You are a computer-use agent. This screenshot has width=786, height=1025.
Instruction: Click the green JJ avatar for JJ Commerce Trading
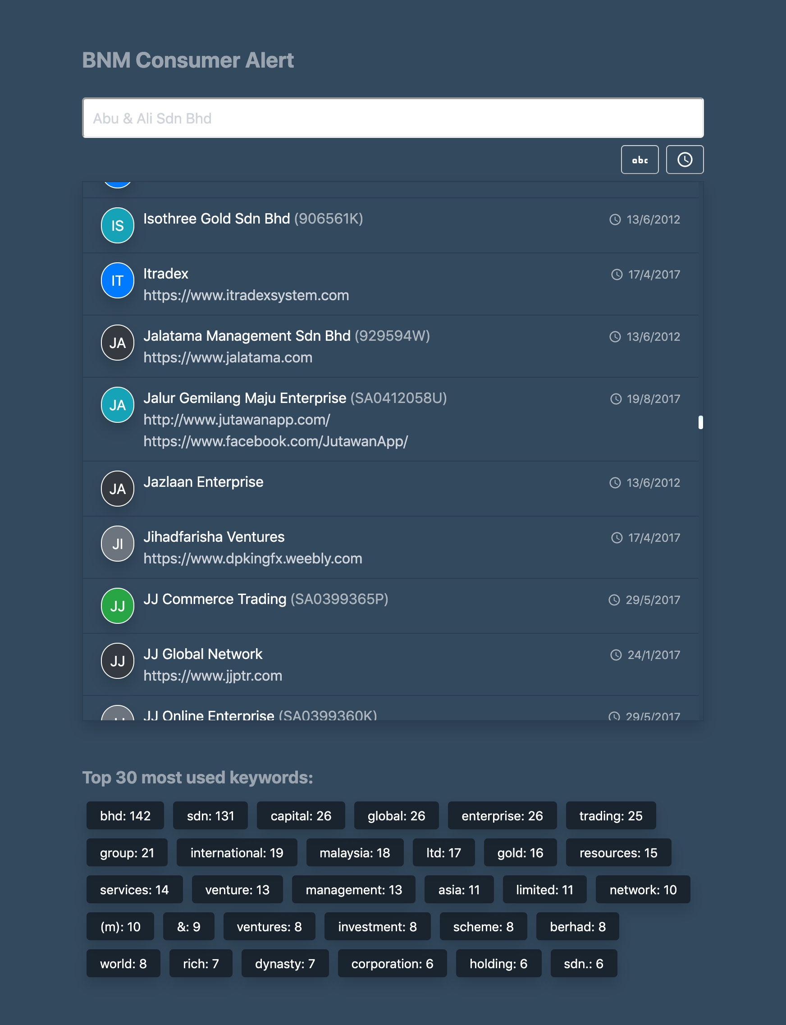pyautogui.click(x=118, y=606)
